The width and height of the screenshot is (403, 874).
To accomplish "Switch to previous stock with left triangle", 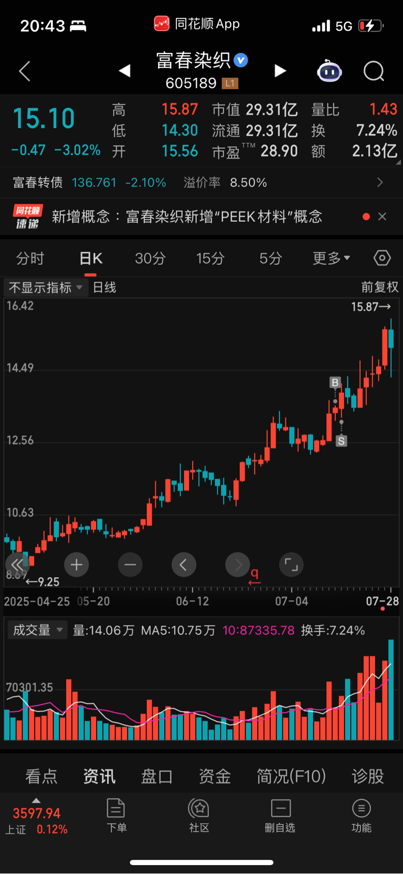I will (x=124, y=70).
